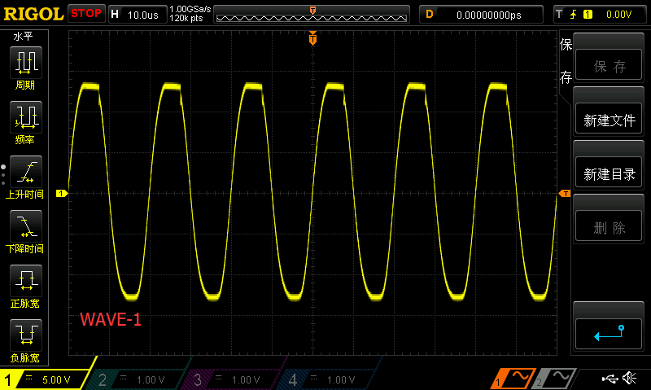651x390 pixels.
Task: Select the channel 1 tab at 5.00 V
Action: [44, 379]
